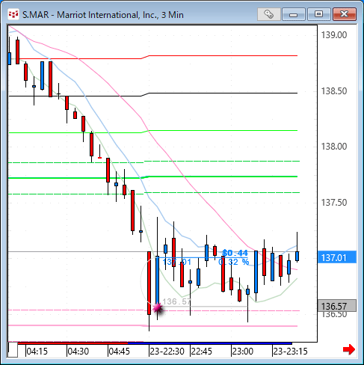Click the gray 136.57 label on chart
364x365 pixels.
[x=176, y=301]
